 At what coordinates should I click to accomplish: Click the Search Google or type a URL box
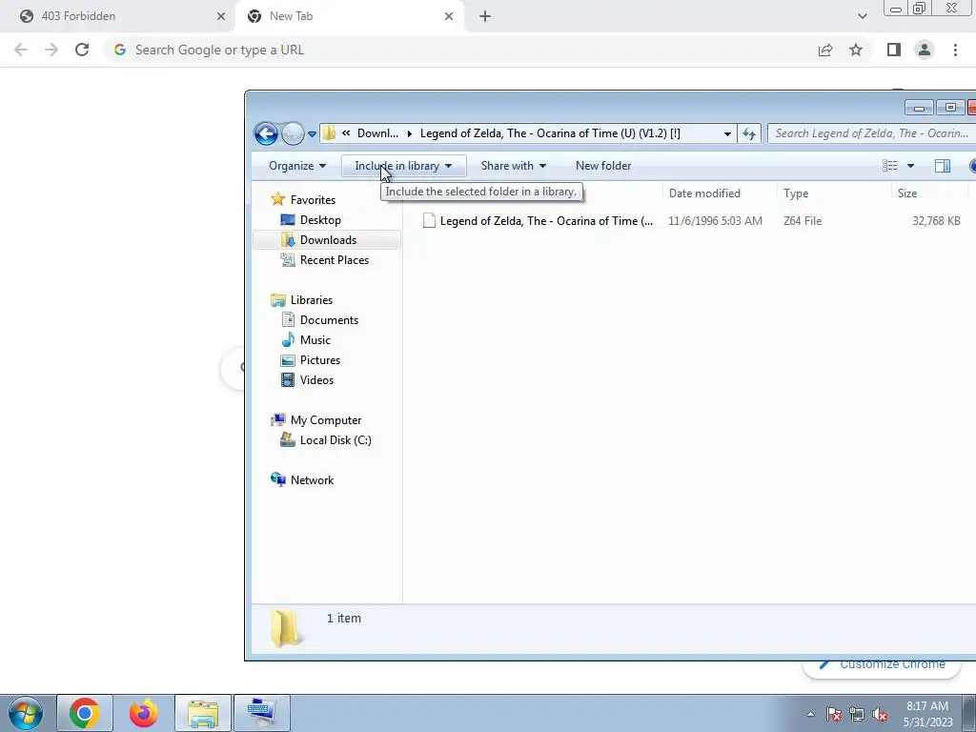tap(460, 50)
